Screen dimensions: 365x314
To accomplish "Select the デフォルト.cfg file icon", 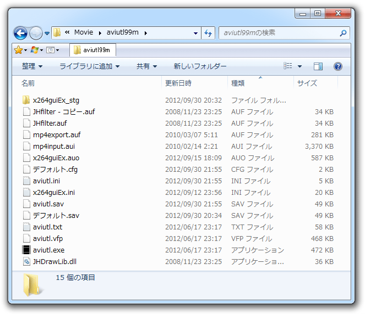I will 26,169.
